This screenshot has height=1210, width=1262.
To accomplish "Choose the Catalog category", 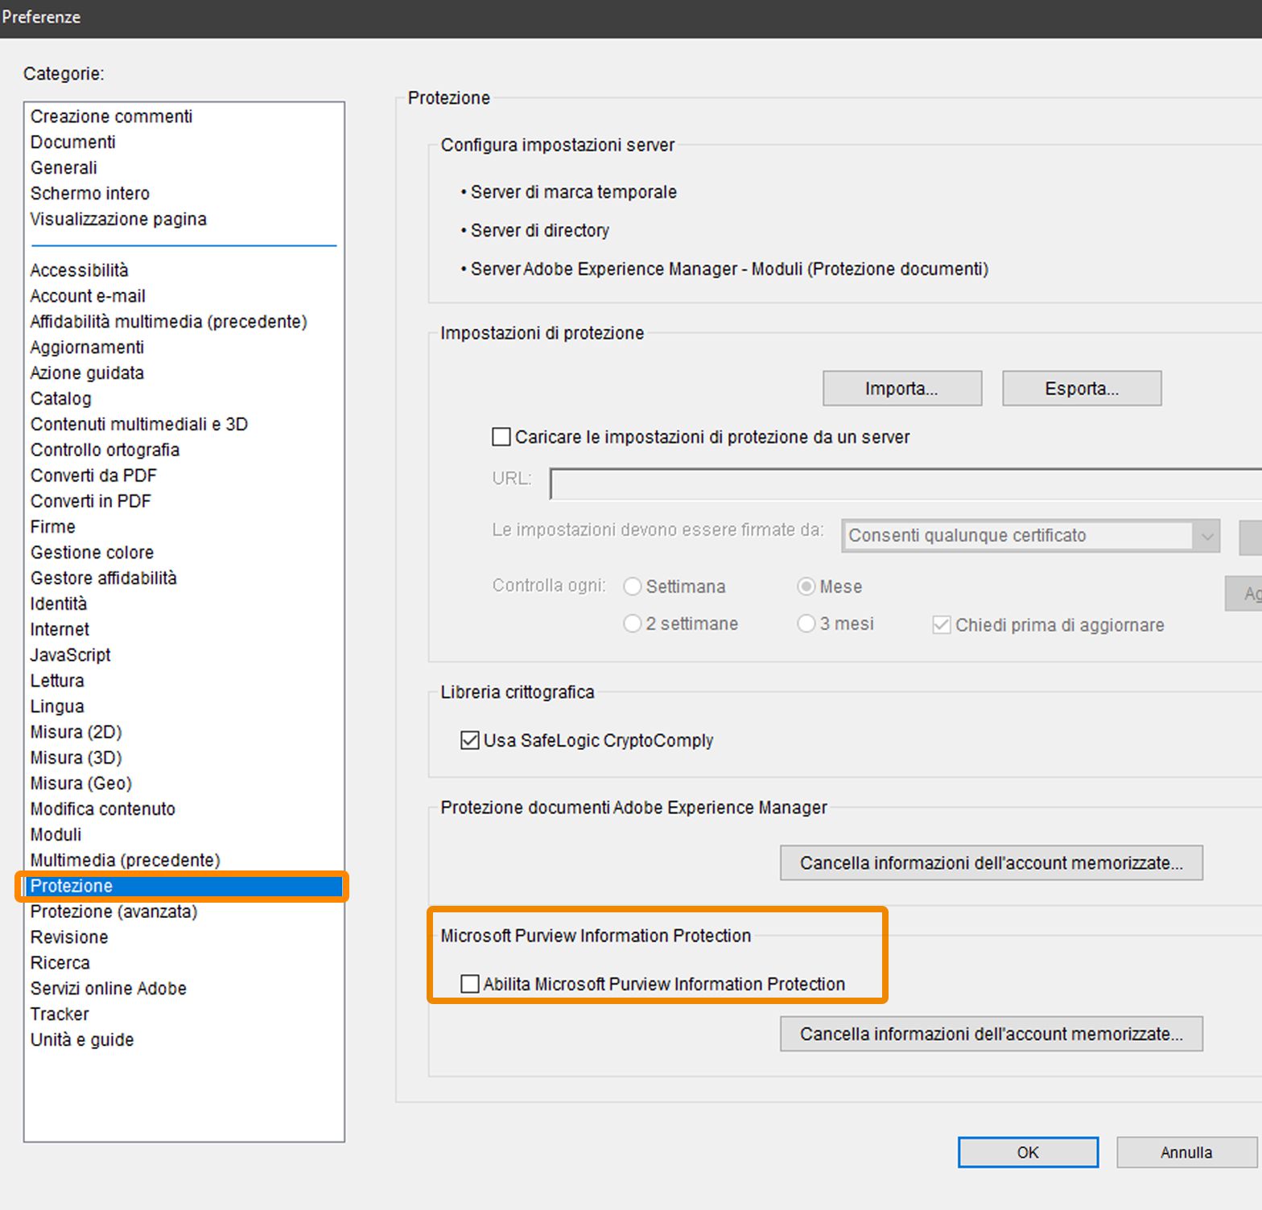I will coord(61,399).
